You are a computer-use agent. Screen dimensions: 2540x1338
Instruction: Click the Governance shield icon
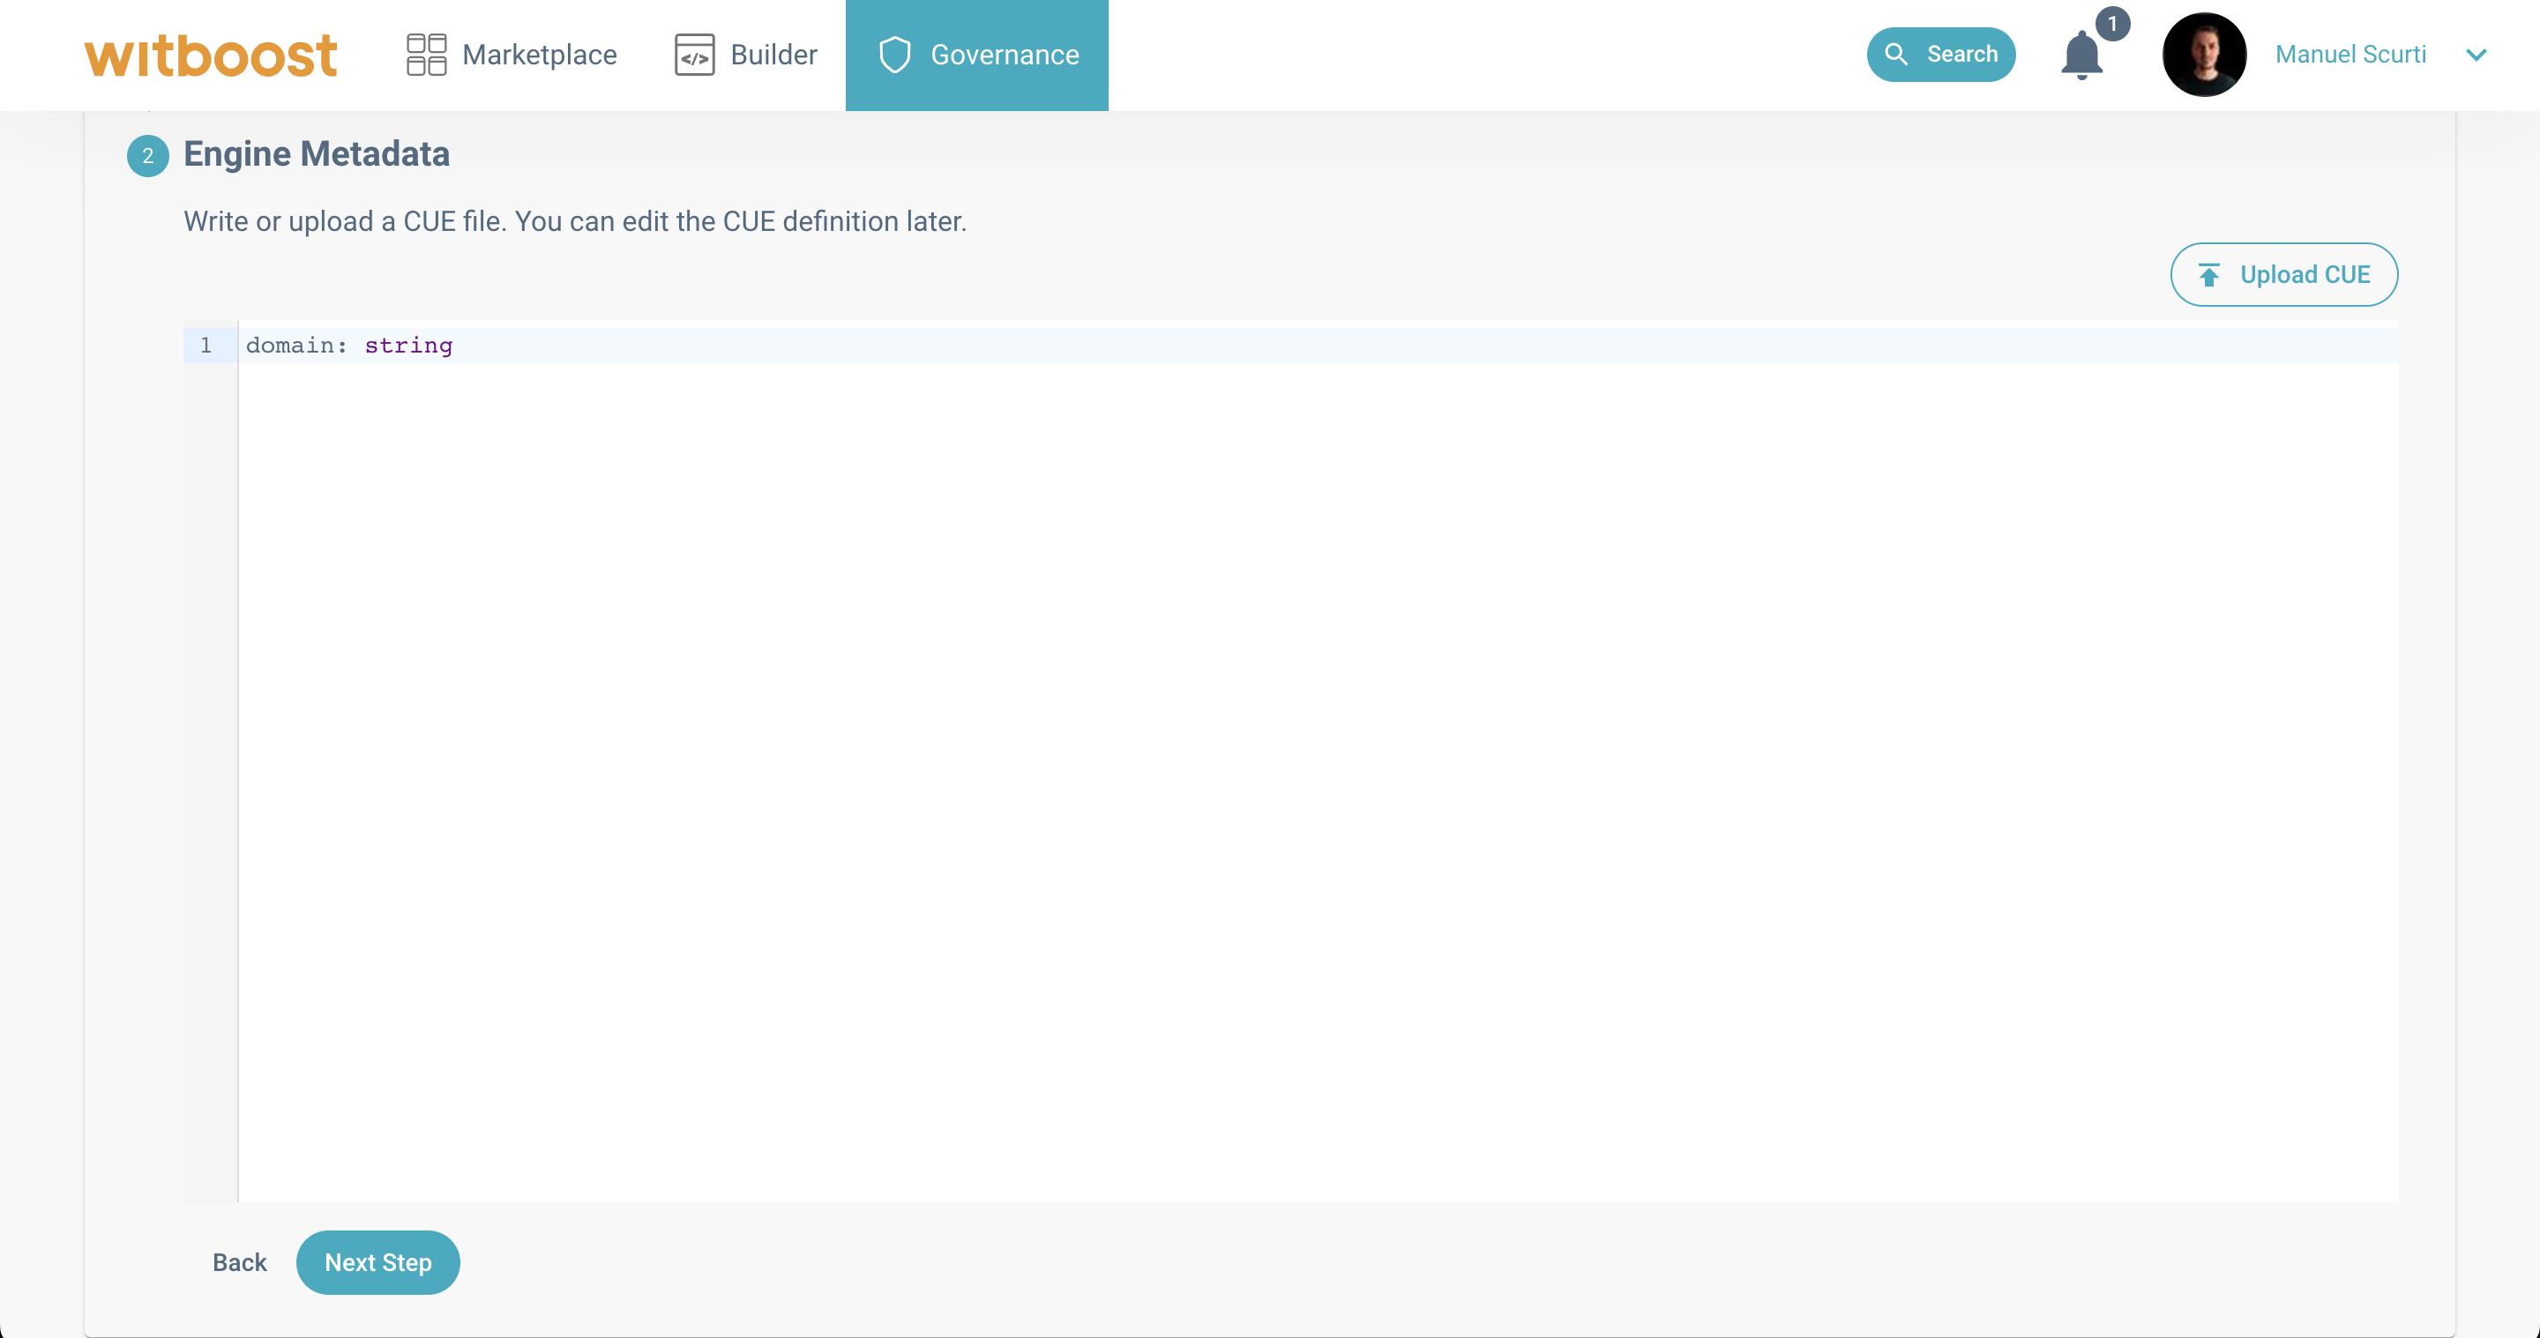894,56
